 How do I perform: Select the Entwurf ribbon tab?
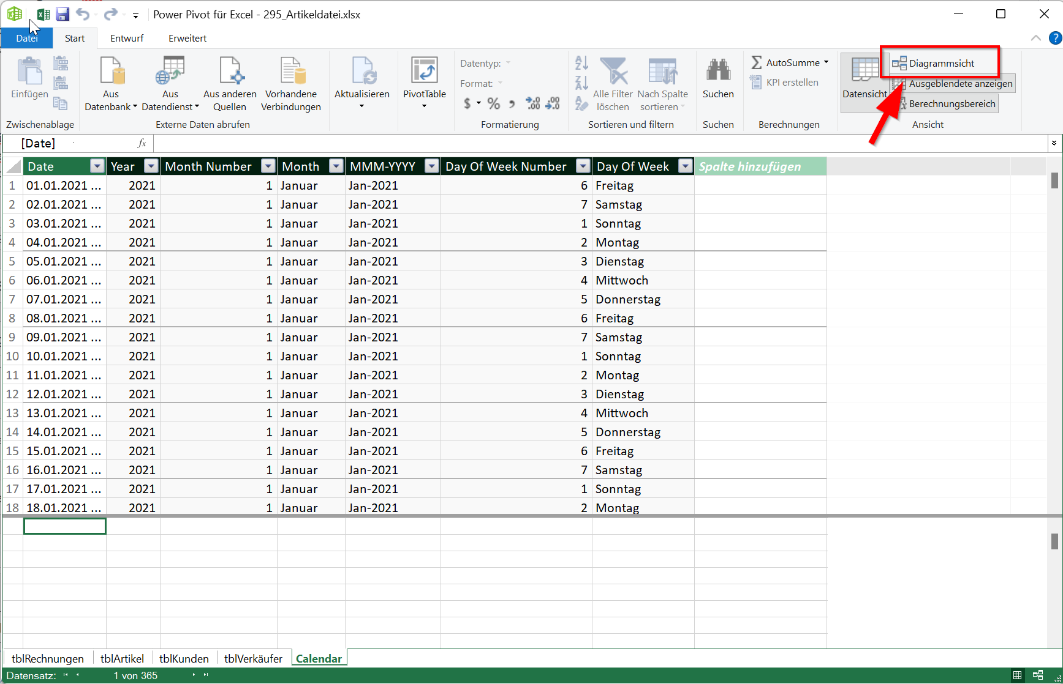click(x=127, y=38)
